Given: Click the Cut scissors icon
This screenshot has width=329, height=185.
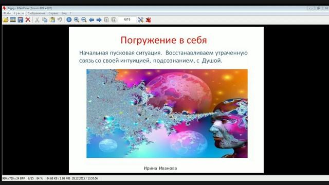Looking at the screenshot, I should point(37,20).
